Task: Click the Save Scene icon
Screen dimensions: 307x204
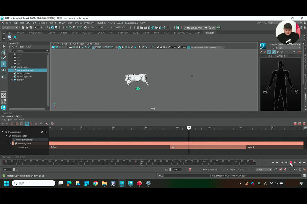Action: [31, 27]
